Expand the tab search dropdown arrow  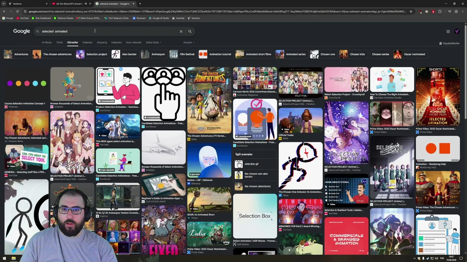(x=4, y=4)
